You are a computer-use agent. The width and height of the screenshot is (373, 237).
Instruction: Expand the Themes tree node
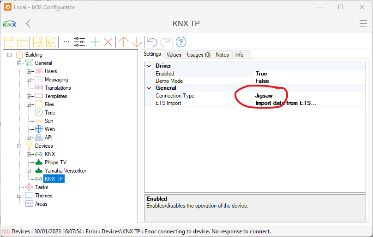pos(19,196)
